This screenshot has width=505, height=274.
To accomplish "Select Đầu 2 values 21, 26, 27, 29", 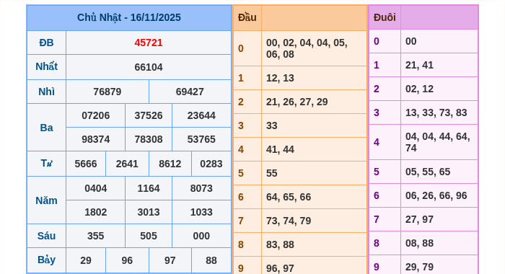I will pos(297,102).
